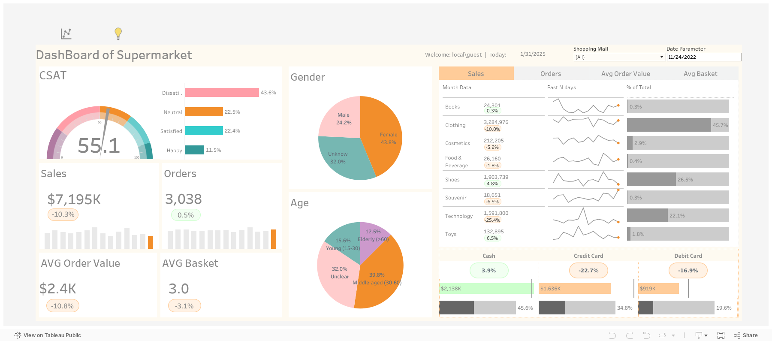The width and height of the screenshot is (772, 341).
Task: Select the highlighted orange Orders bar
Action: 274,239
